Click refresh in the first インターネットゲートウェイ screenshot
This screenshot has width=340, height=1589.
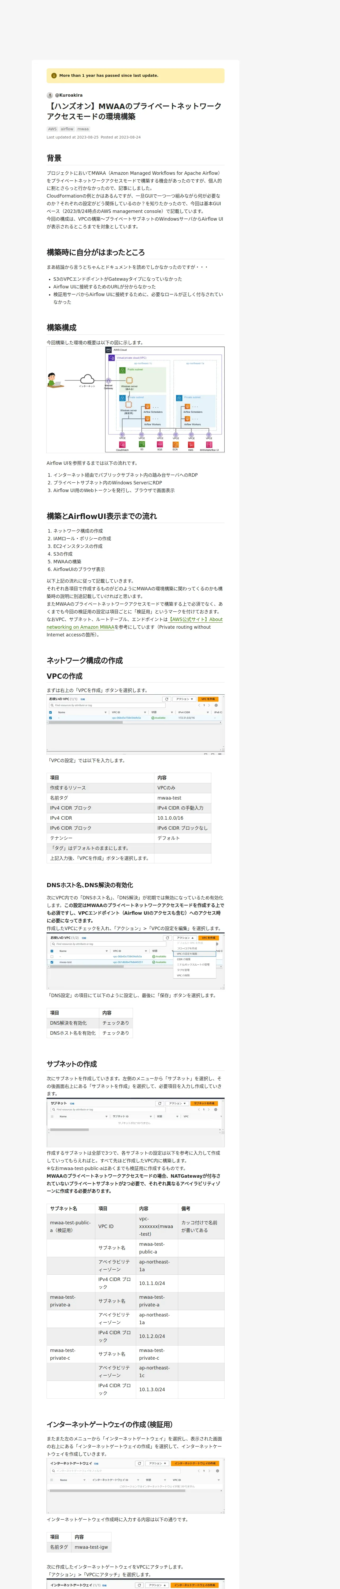click(140, 1463)
